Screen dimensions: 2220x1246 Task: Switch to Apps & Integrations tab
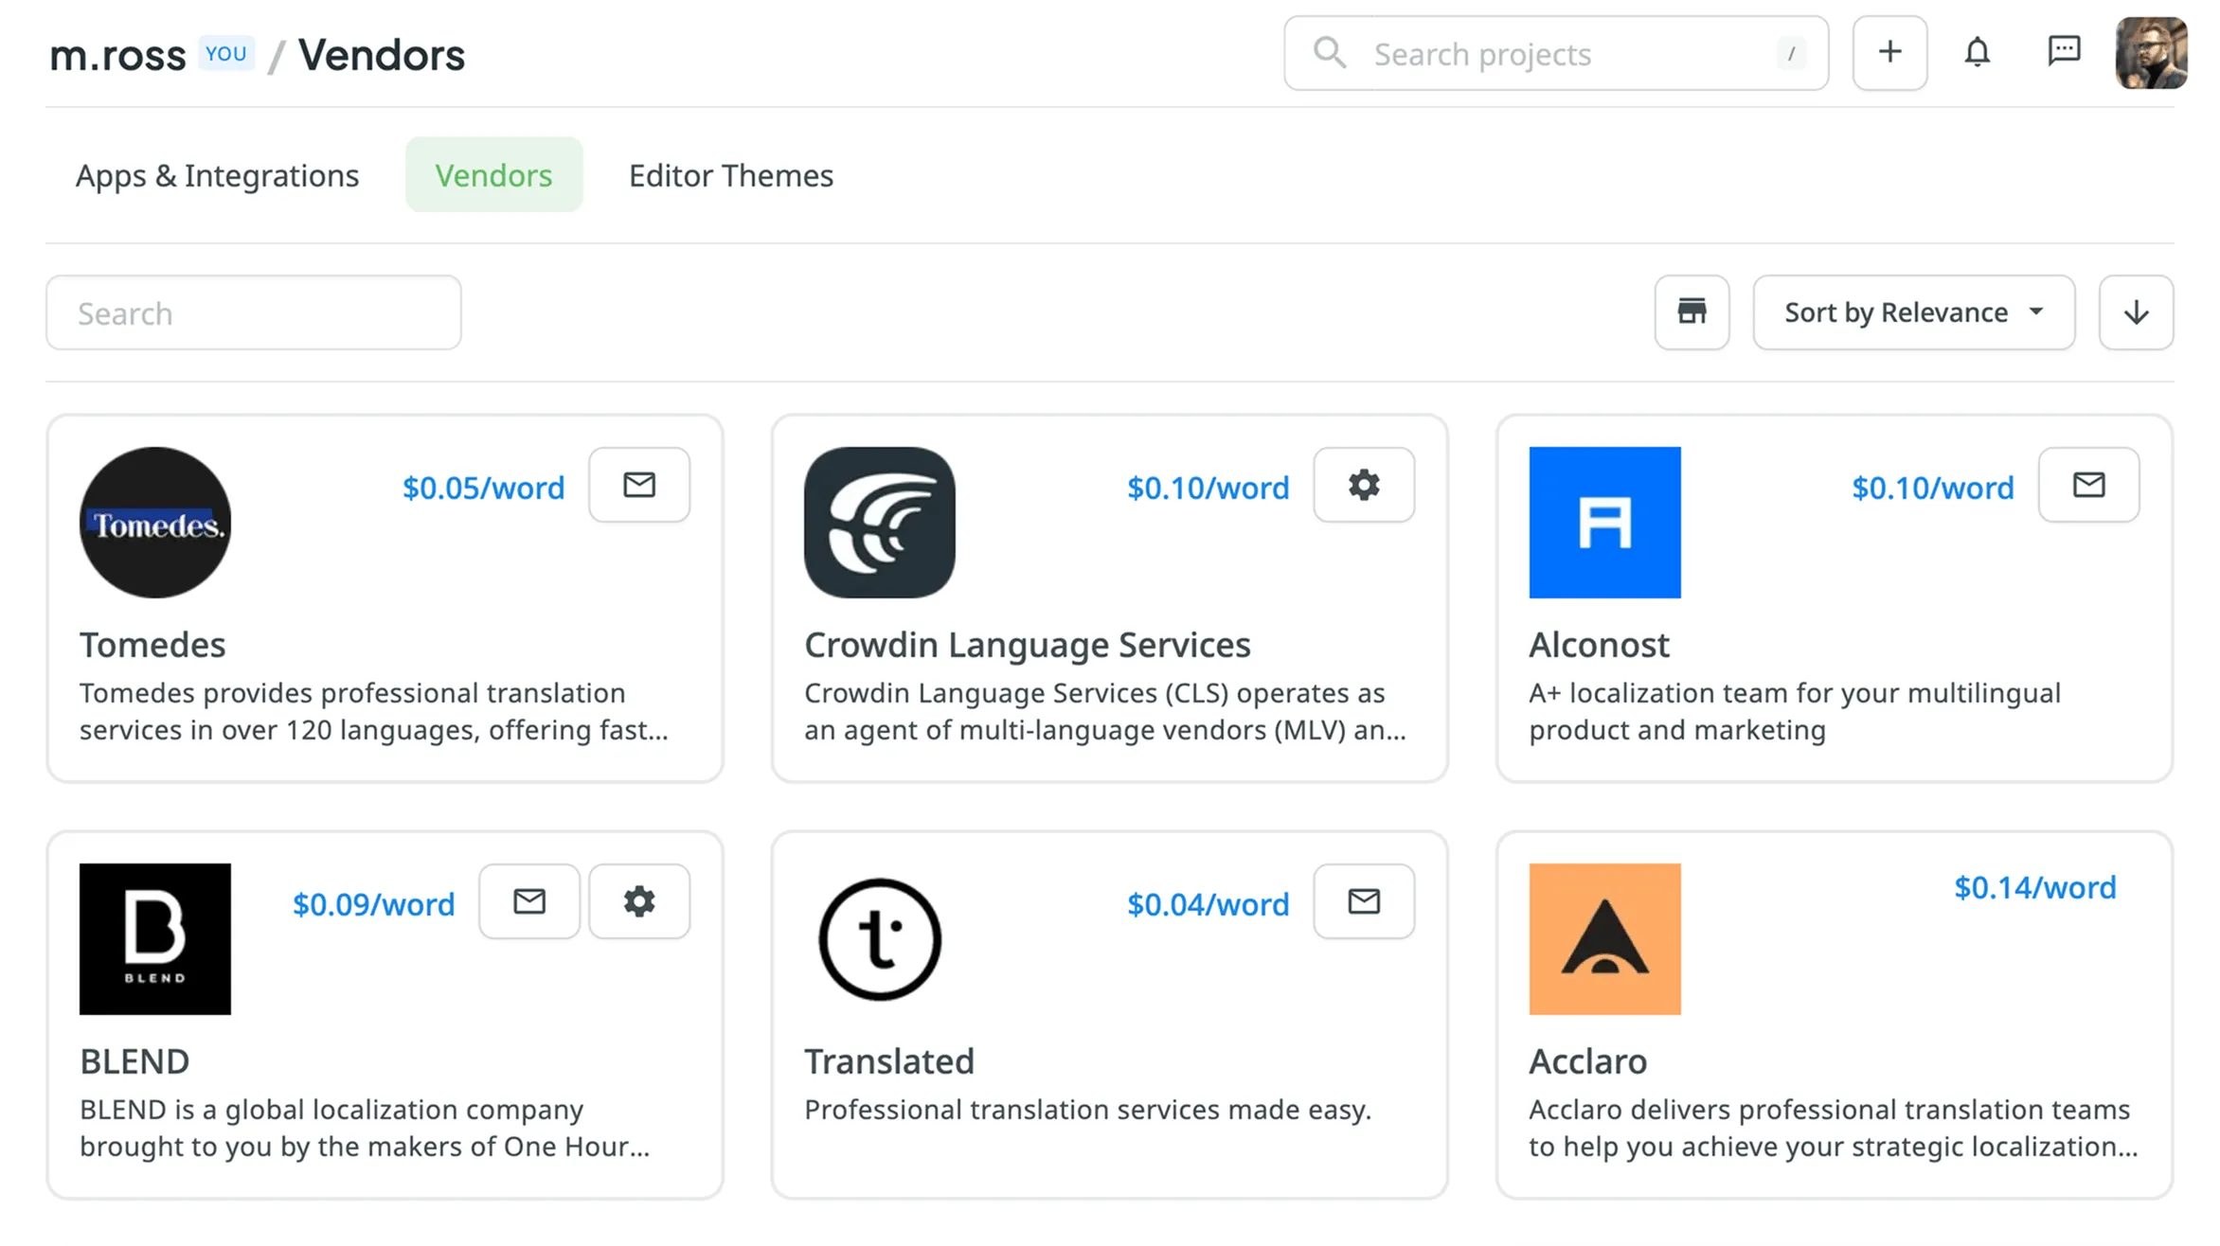coord(217,175)
